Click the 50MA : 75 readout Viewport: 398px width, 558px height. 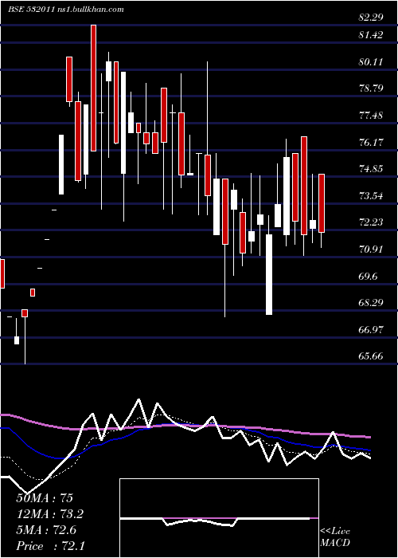coord(45,498)
